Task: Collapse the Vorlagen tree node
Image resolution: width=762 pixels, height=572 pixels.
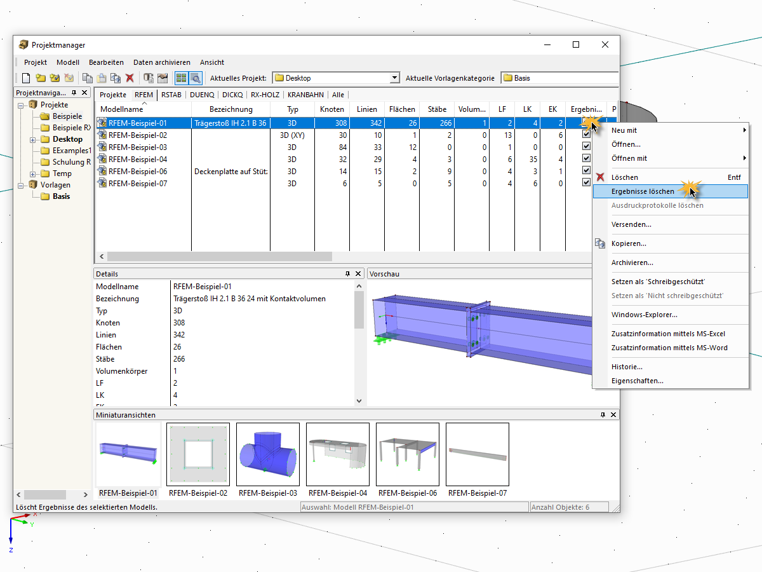Action: pyautogui.click(x=21, y=185)
